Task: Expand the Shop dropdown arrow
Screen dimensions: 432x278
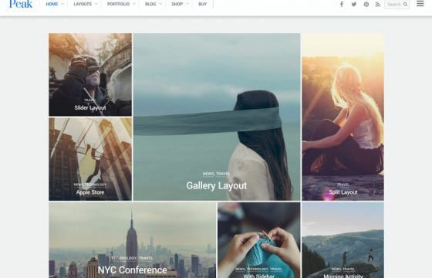Action: tap(187, 4)
